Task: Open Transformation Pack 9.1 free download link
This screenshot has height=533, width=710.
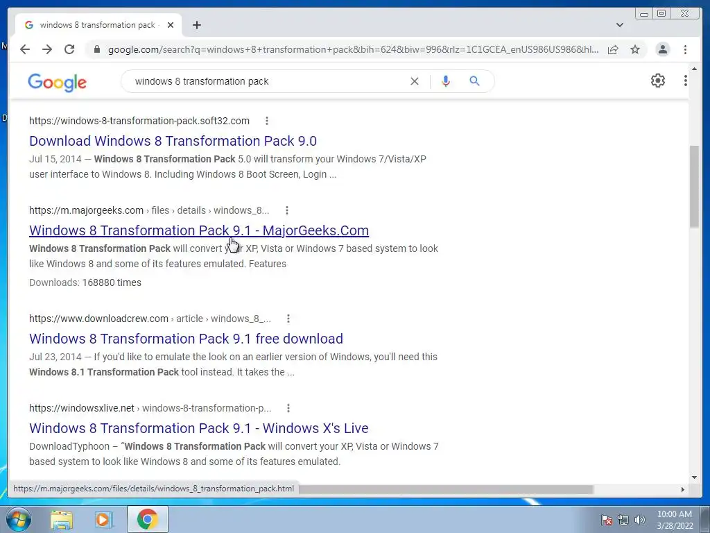Action: [186, 339]
